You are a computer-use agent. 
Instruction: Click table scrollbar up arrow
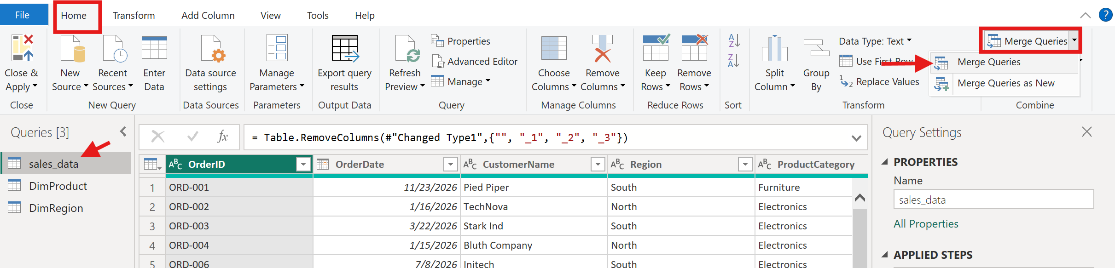click(x=860, y=198)
